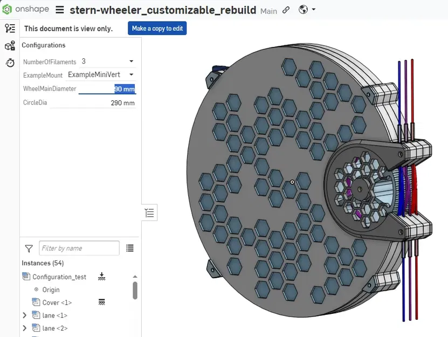
Task: Toggle the instance list panel handle
Action: 149,213
